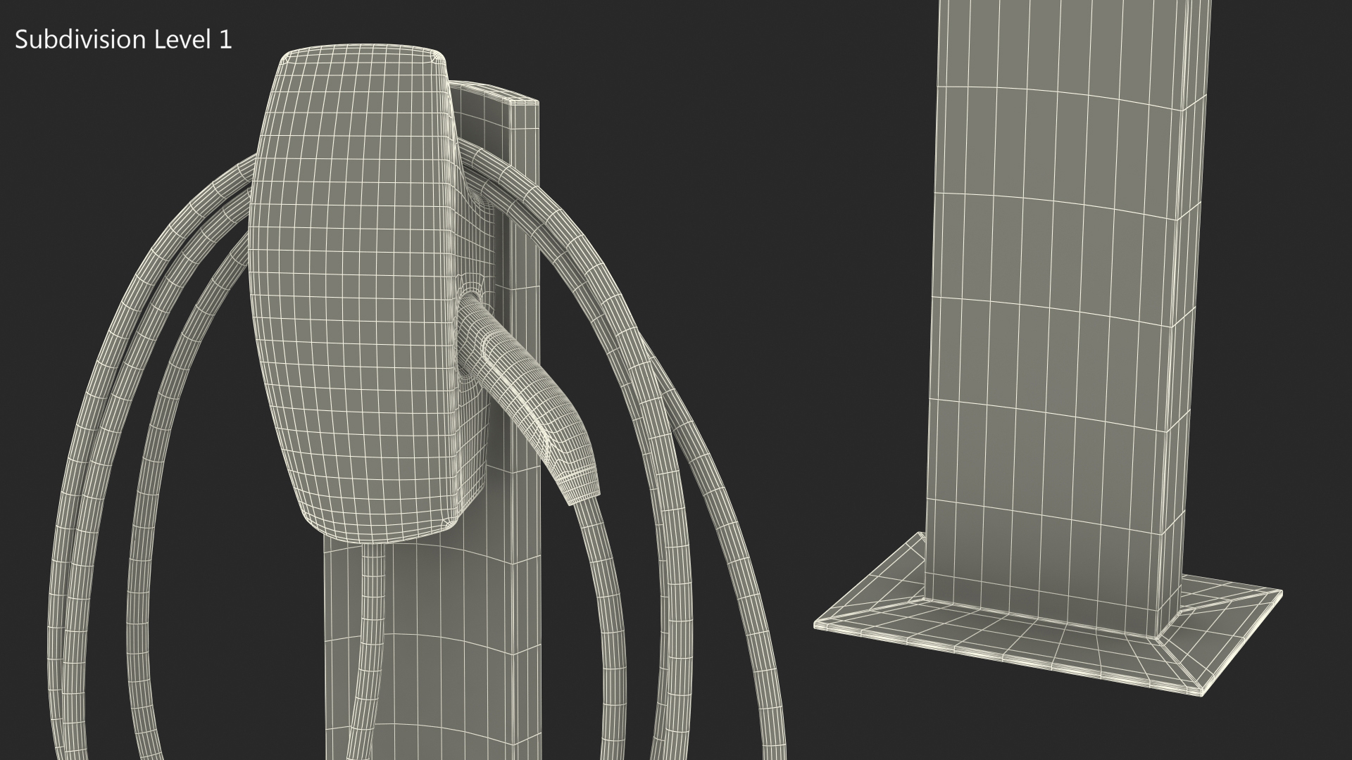
Task: Click the Subdivision Level 1 label
Action: coord(123,40)
